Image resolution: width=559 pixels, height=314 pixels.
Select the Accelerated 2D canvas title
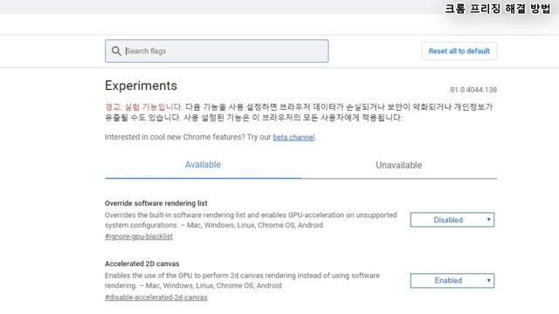point(141,263)
